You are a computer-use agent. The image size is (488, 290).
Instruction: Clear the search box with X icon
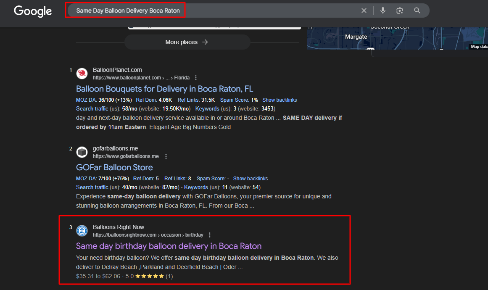[x=364, y=11]
